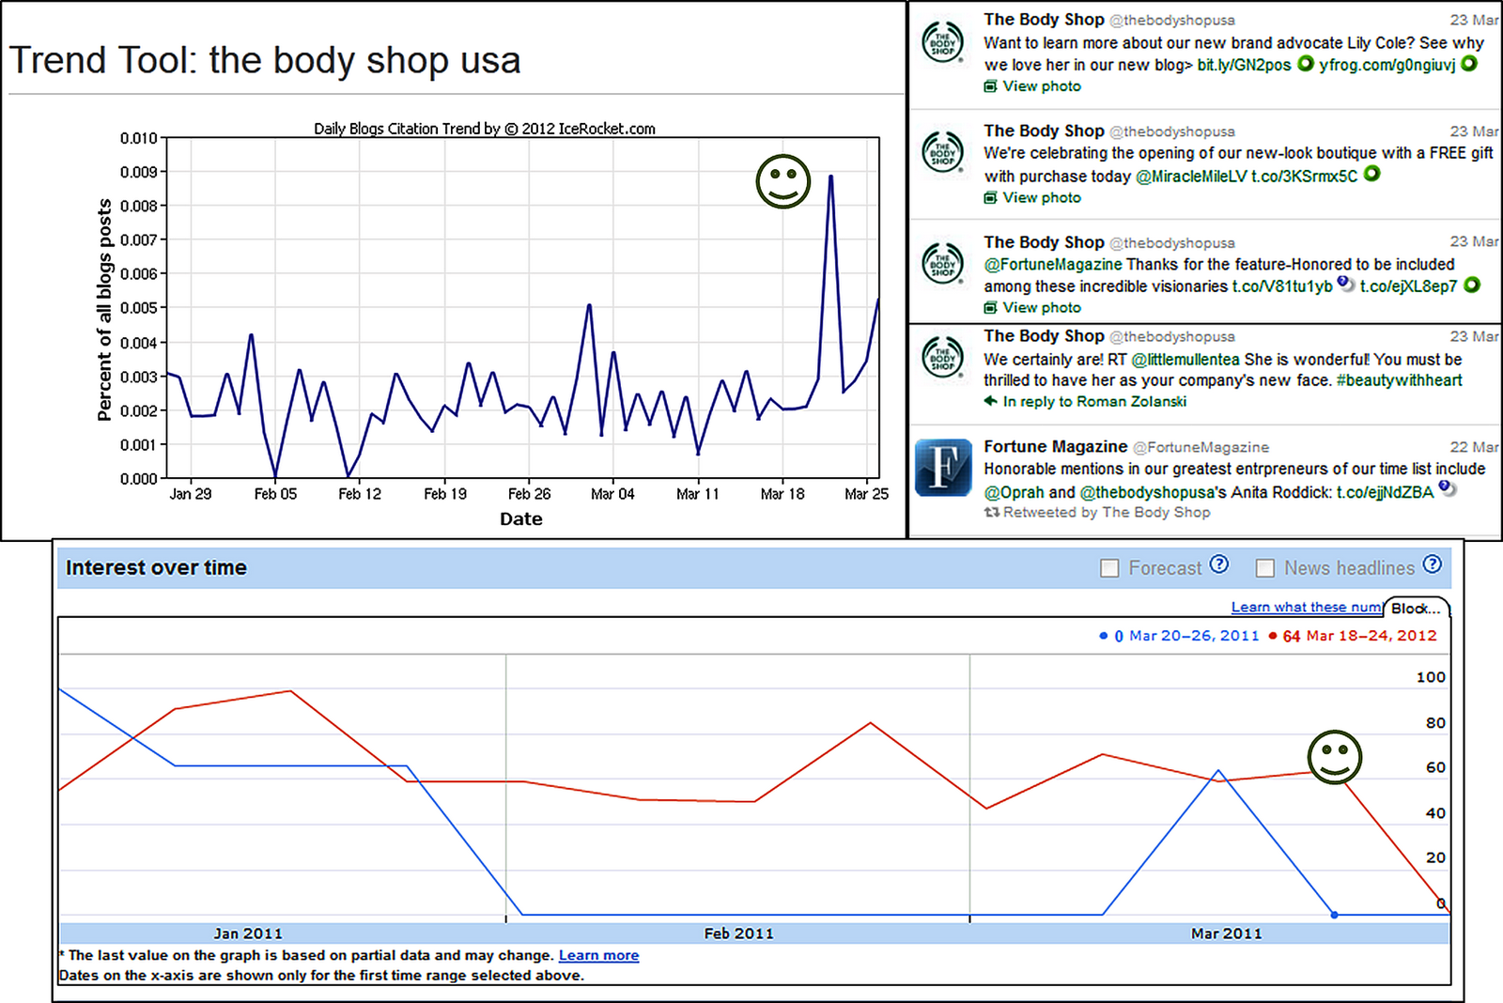1503x1003 pixels.
Task: Click the smiley face on the IceRocket chart
Action: point(782,182)
